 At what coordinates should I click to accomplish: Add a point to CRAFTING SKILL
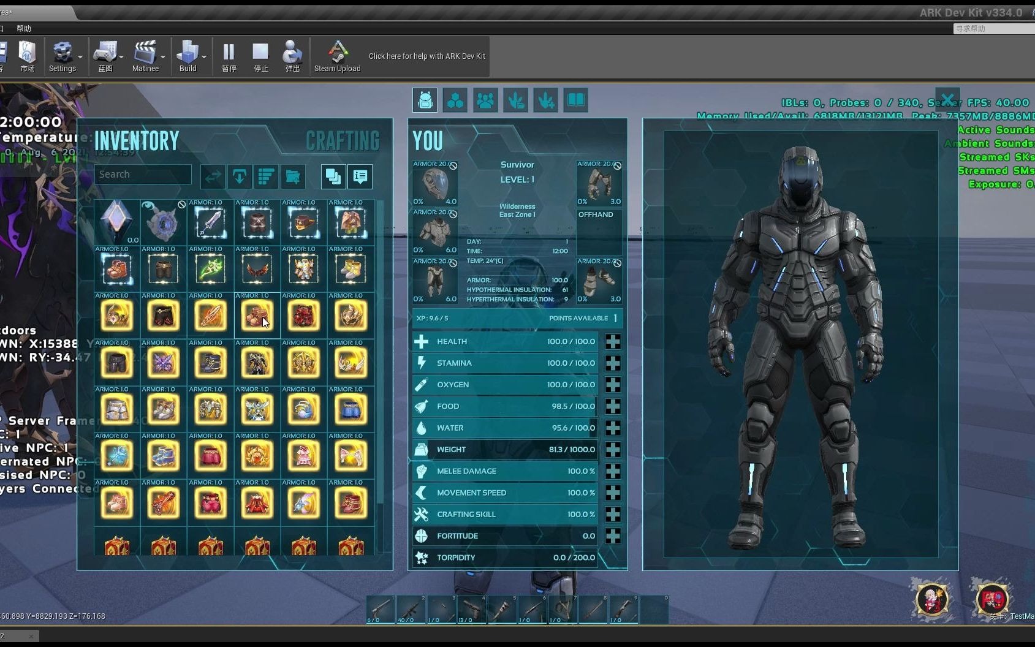(613, 514)
